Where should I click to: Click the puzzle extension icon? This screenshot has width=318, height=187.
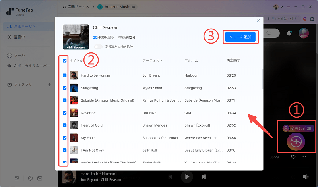[x=312, y=19]
